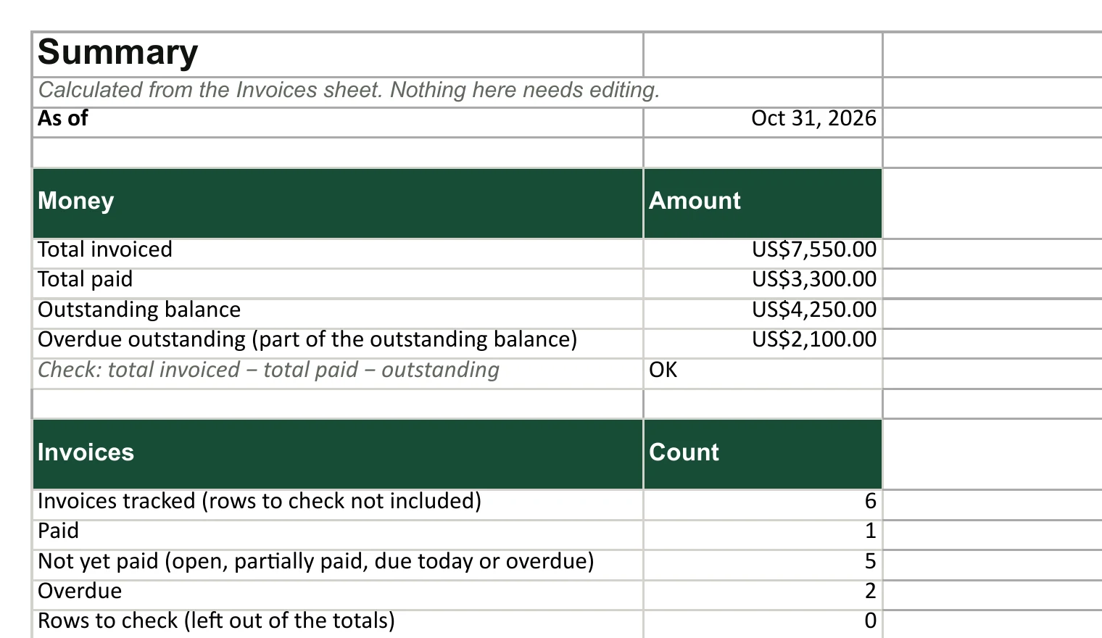
Task: Select the OK check result cell
Action: (763, 373)
